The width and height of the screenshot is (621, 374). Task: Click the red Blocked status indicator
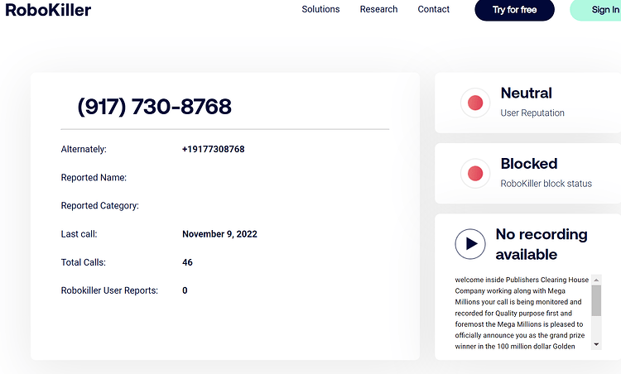[475, 173]
